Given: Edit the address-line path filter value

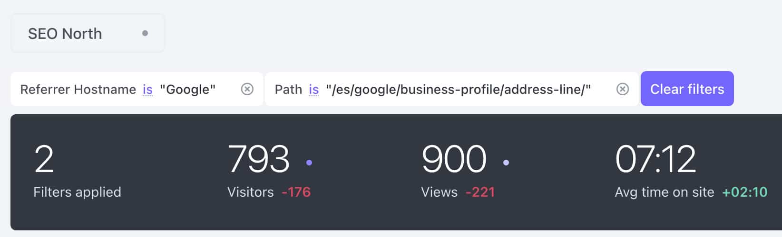Looking at the screenshot, I should tap(458, 89).
